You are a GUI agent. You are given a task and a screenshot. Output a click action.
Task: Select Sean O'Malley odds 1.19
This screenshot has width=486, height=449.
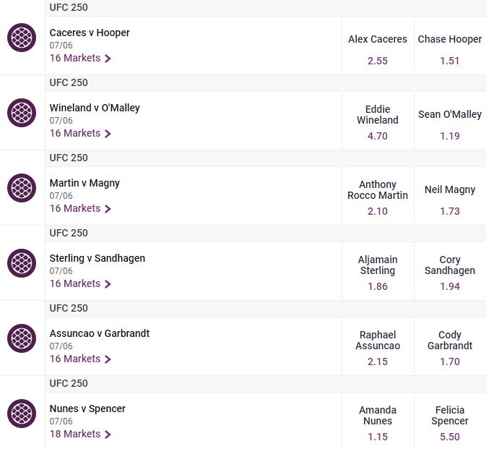[450, 121]
